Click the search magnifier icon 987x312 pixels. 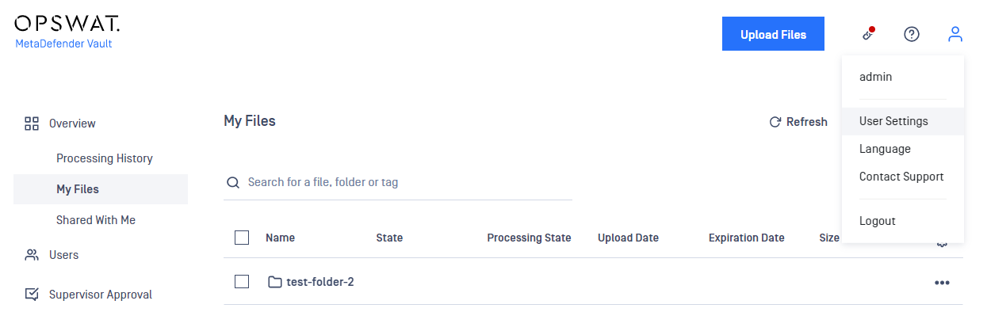pos(233,182)
